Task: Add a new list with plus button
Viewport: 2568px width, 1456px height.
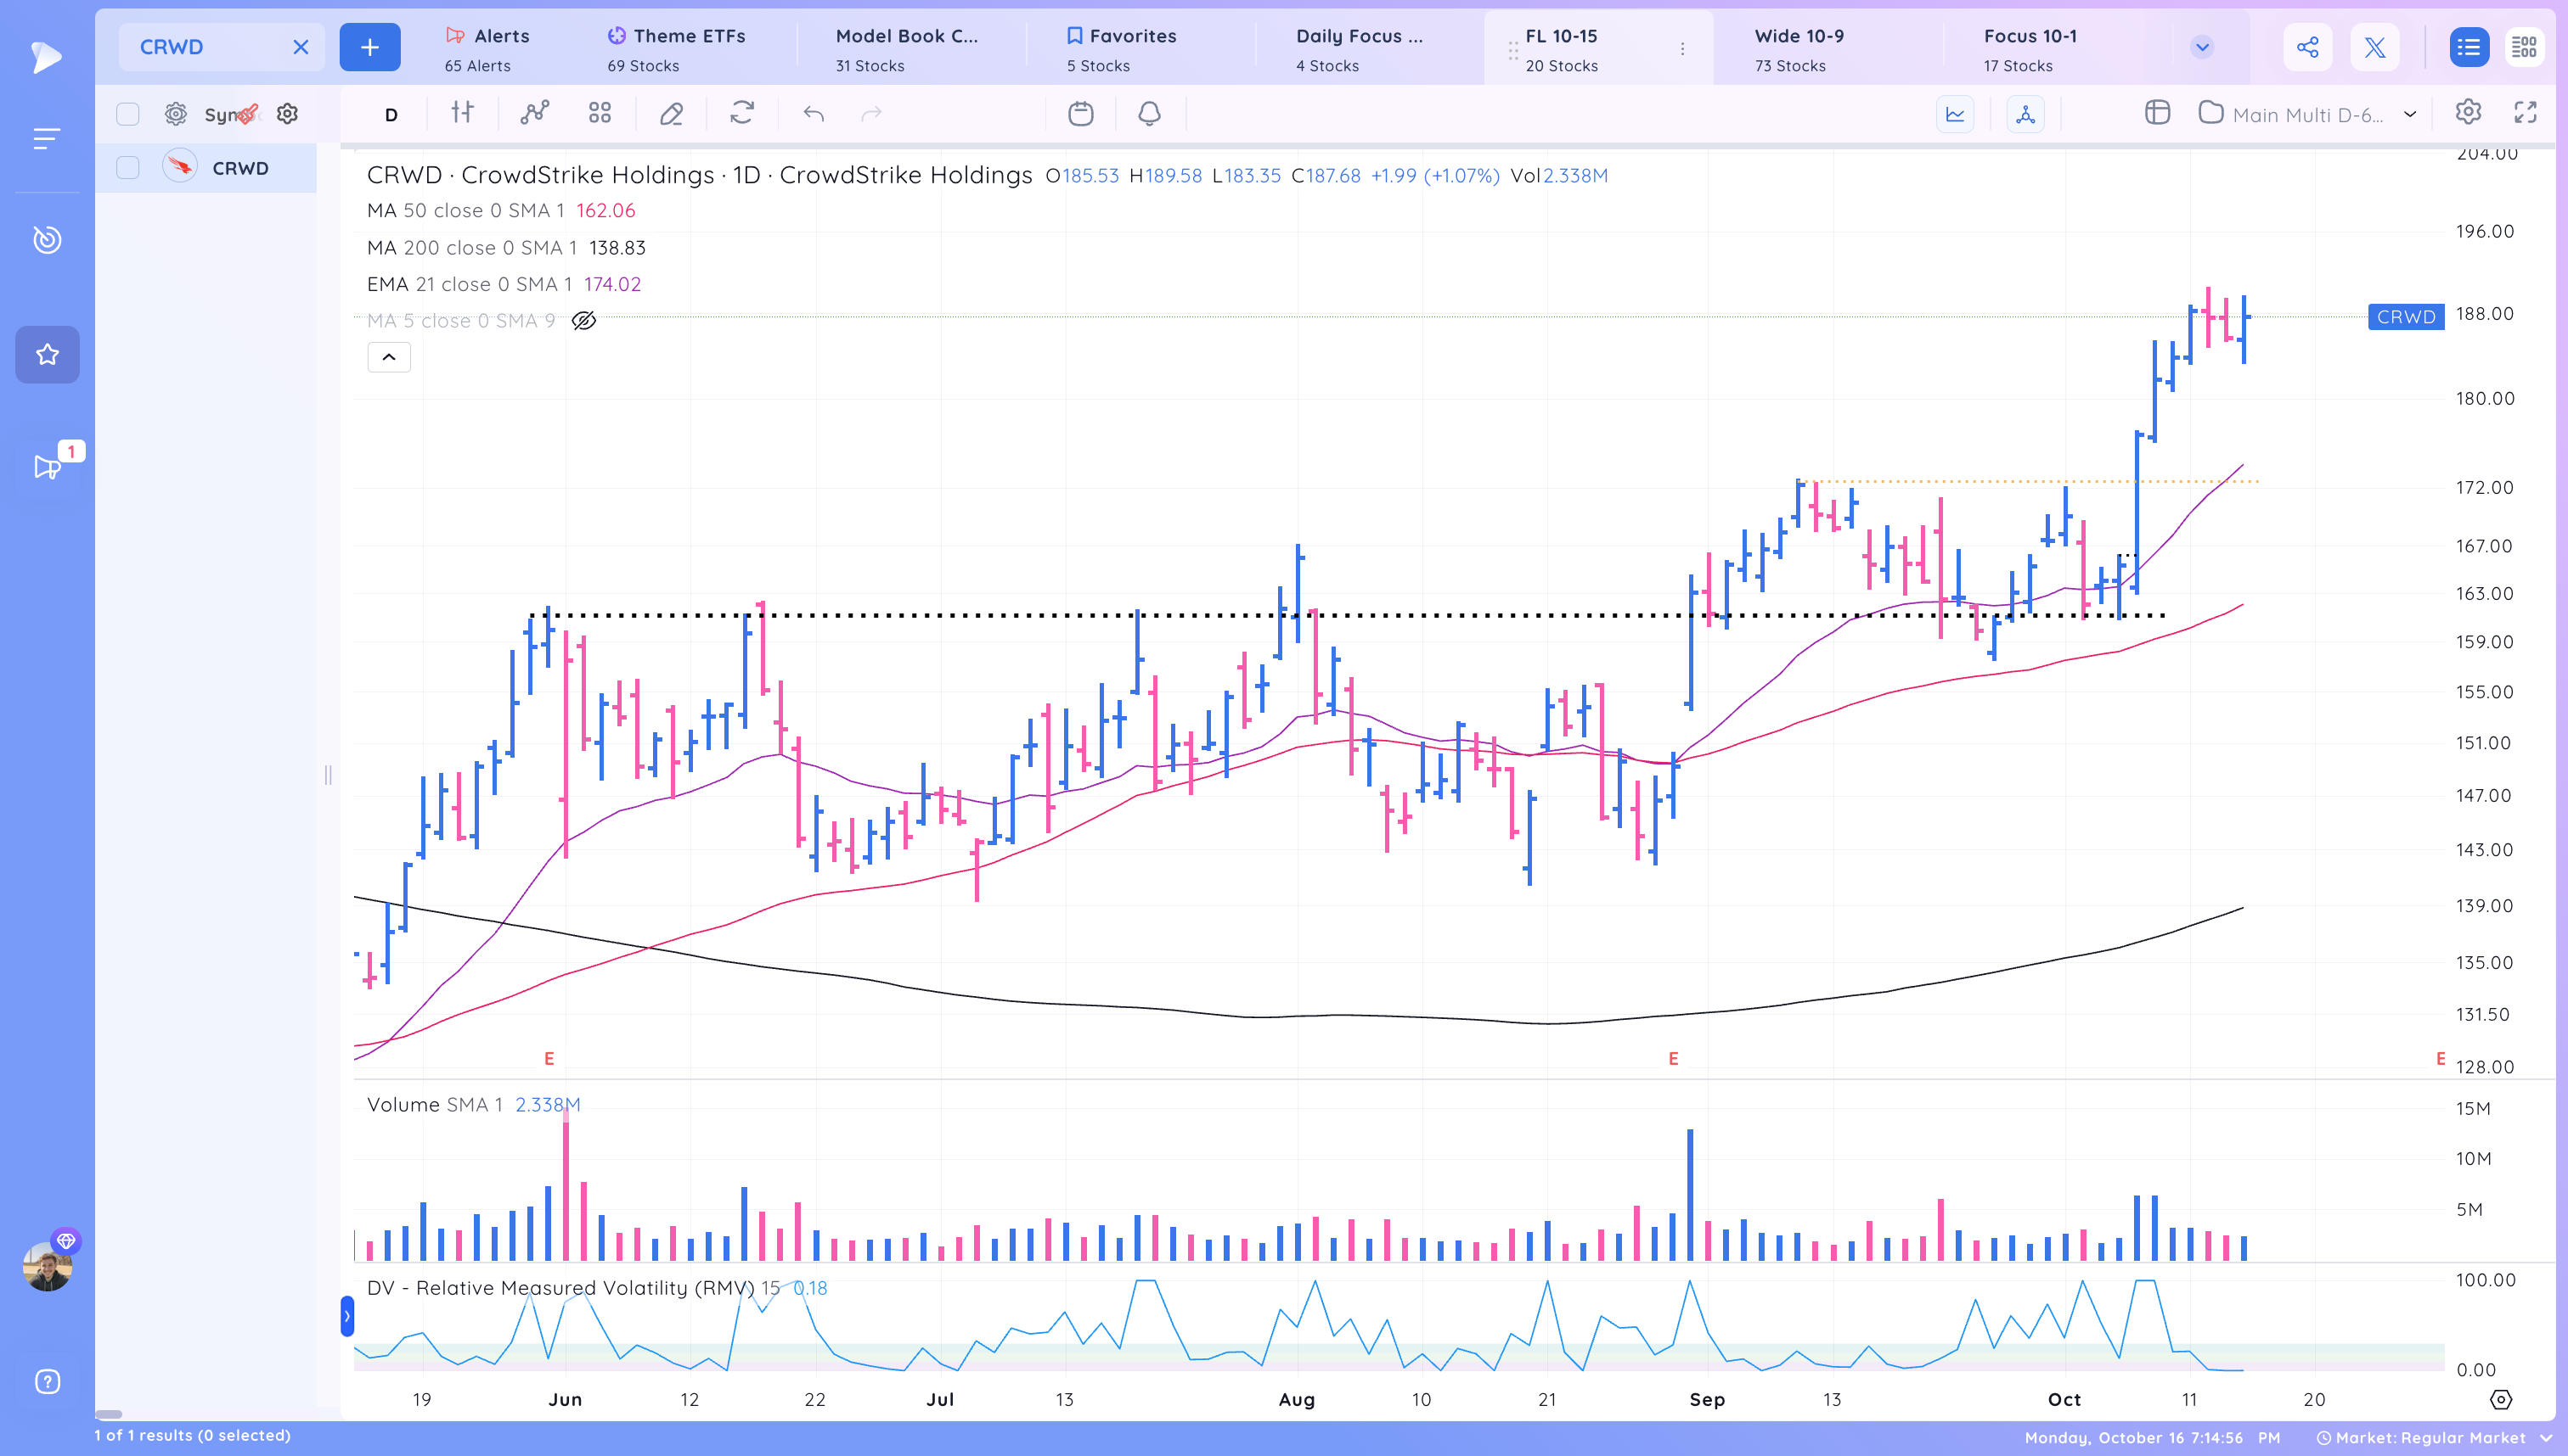Action: (369, 47)
